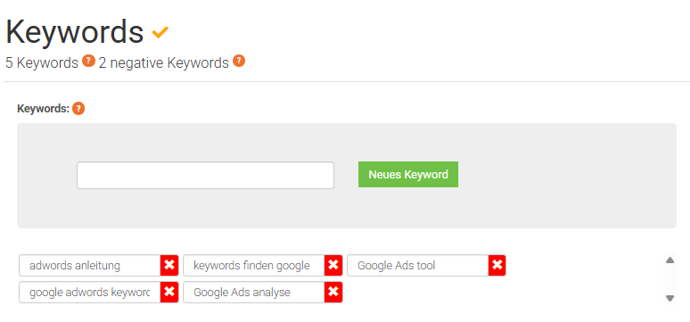The width and height of the screenshot is (690, 322).
Task: Select the Google Ads tool text field
Action: pos(417,266)
